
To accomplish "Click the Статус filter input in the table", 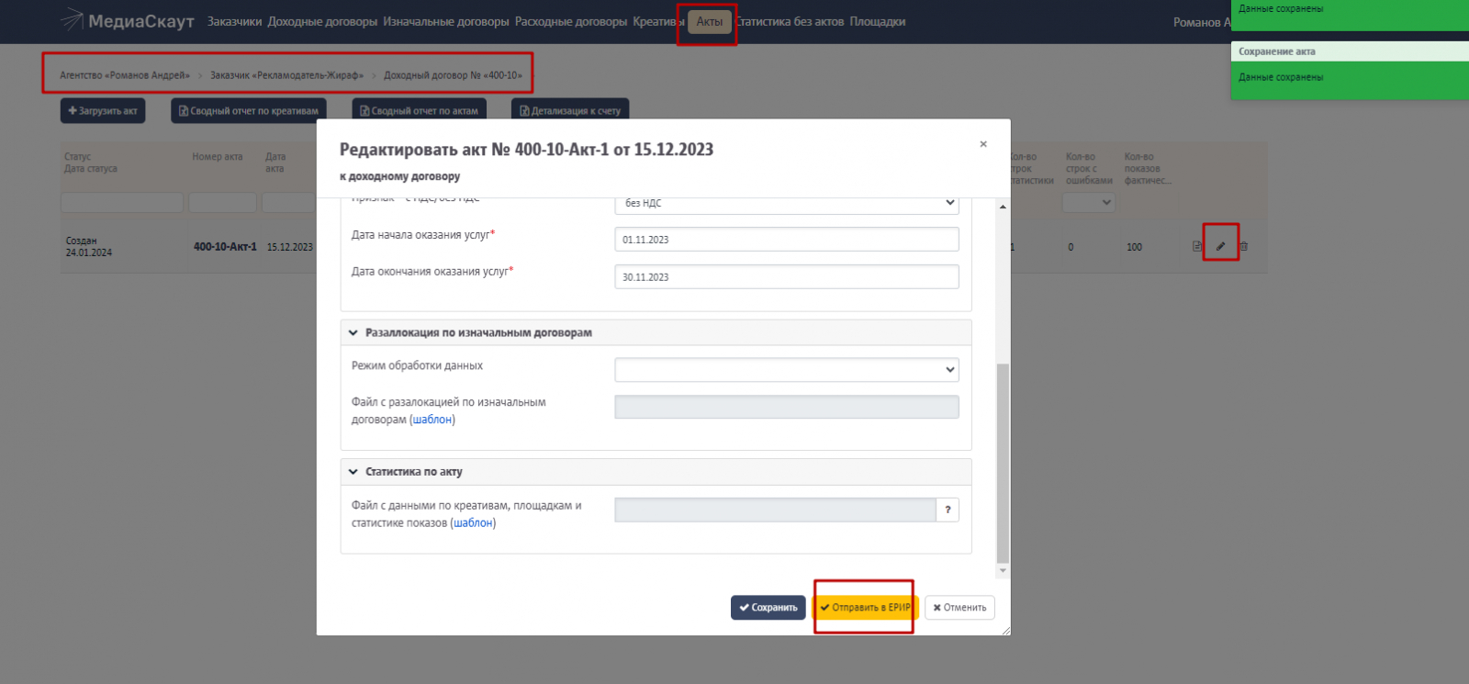I will click(x=122, y=202).
